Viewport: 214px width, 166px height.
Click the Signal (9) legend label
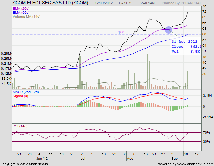coord(20,96)
